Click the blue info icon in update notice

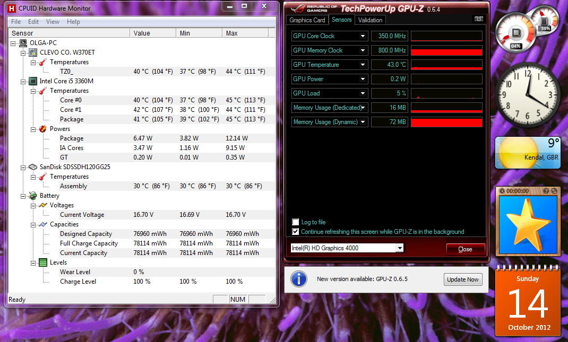[299, 279]
